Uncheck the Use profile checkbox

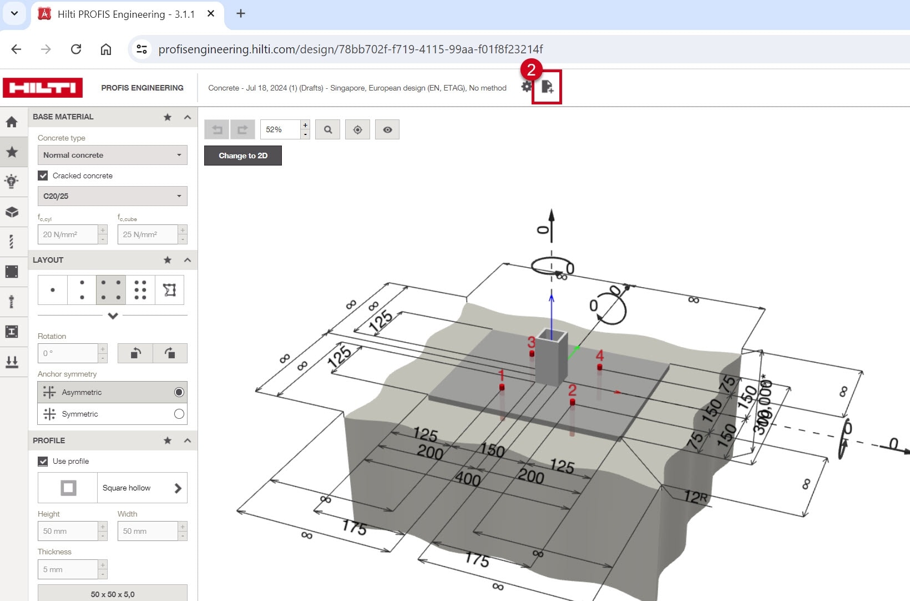tap(43, 461)
